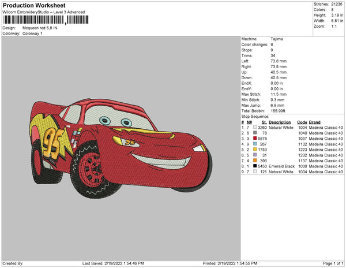346x268 pixels.
Task: Click the 'Emerald Black' description text
Action: coord(281,166)
